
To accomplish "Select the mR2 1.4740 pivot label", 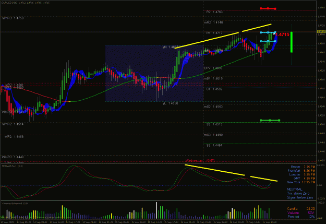I will [213, 22].
